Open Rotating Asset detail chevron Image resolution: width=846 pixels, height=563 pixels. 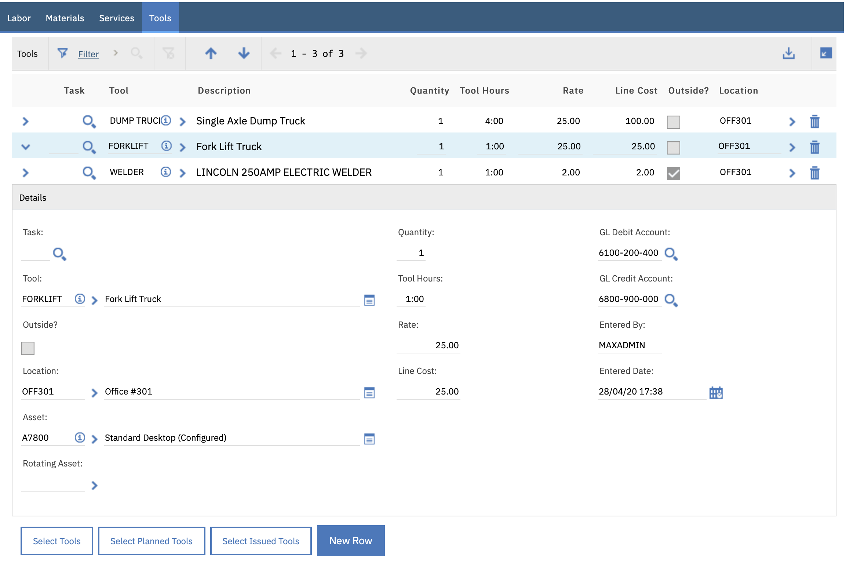94,486
